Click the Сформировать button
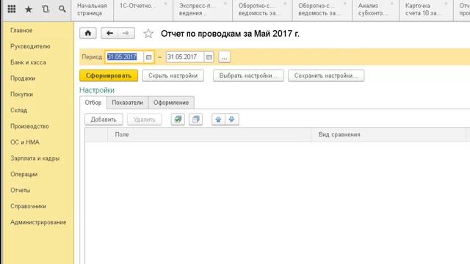 point(109,76)
